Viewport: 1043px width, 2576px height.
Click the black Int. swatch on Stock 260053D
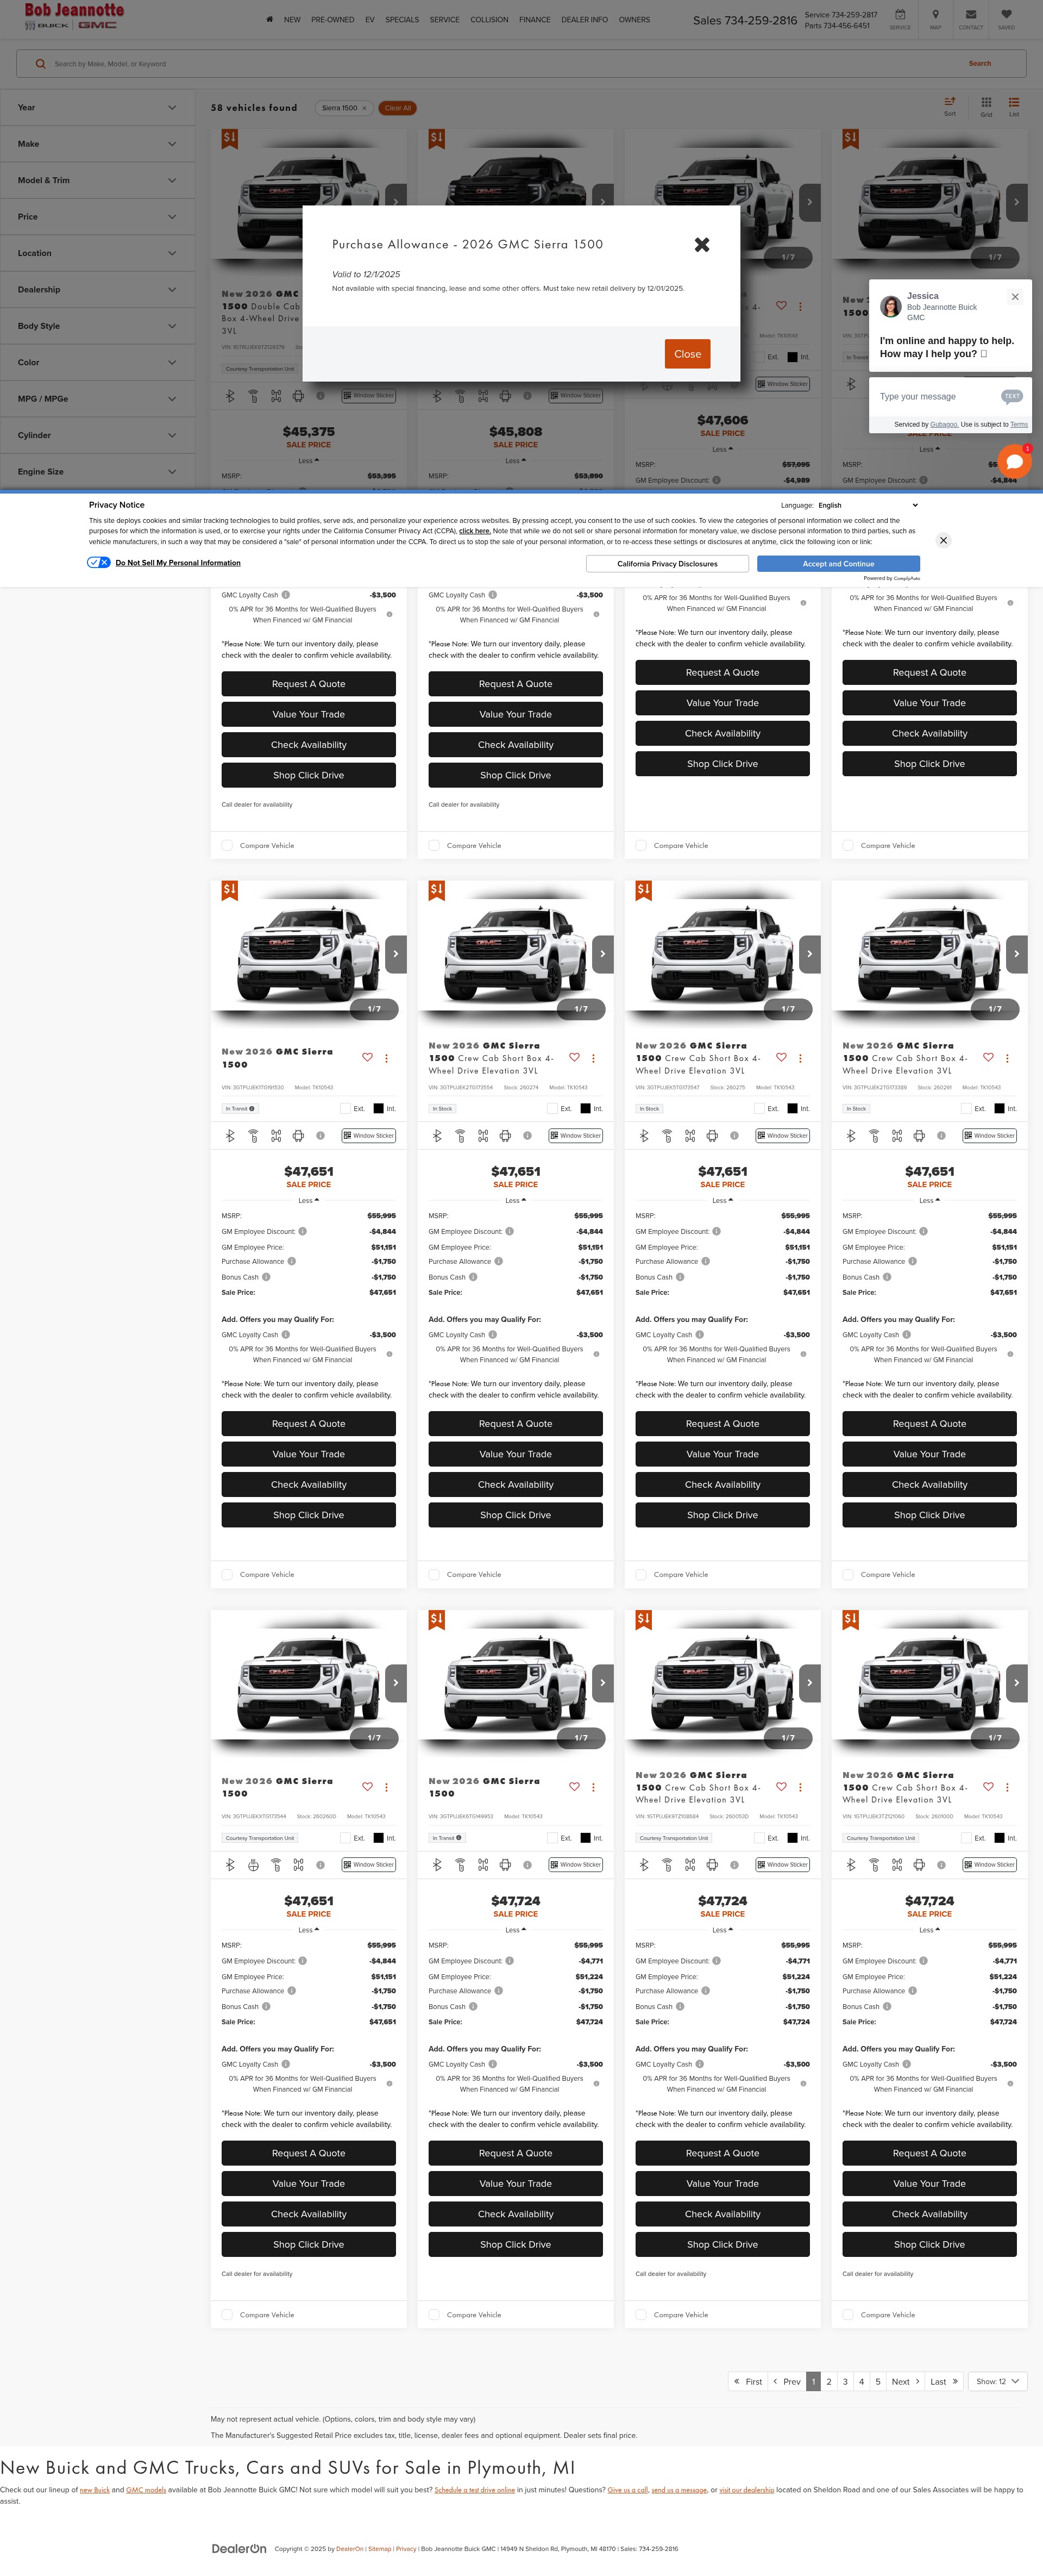792,1837
